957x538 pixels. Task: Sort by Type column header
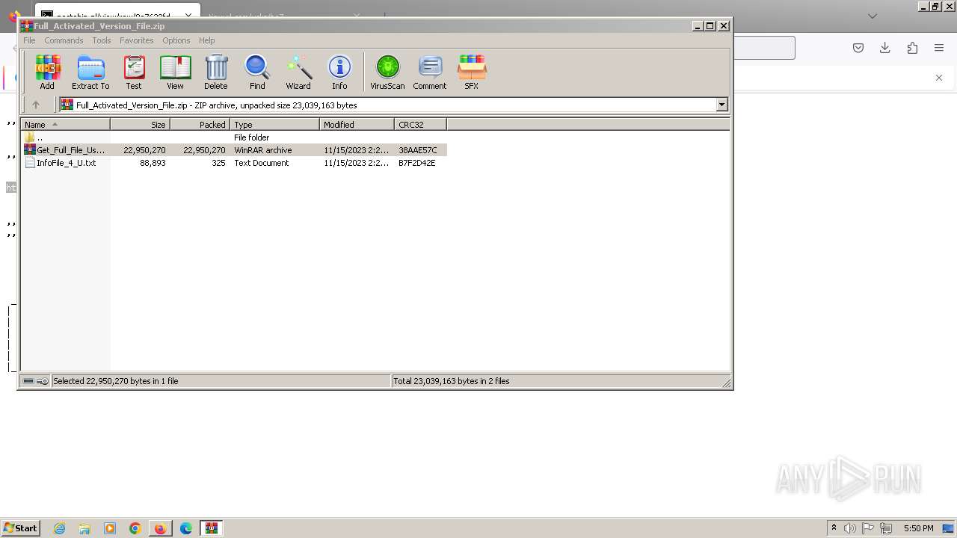275,125
